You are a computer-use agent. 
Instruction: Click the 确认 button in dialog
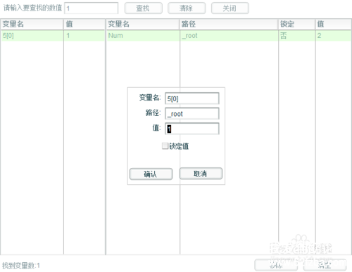(x=151, y=174)
